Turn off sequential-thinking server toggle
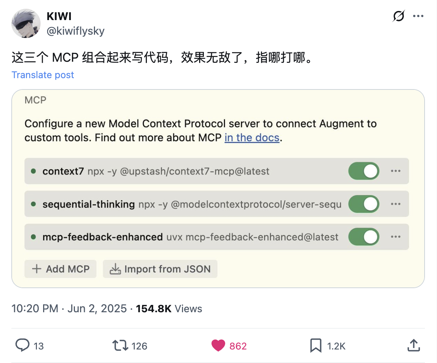 pos(364,204)
